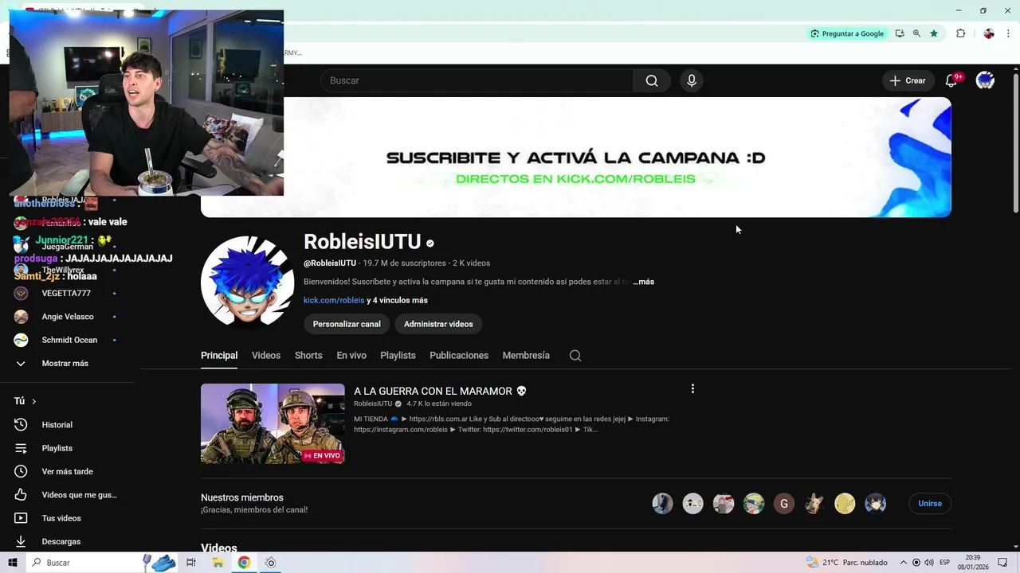Click the channel search magnifier icon
1020x573 pixels.
pyautogui.click(x=575, y=356)
